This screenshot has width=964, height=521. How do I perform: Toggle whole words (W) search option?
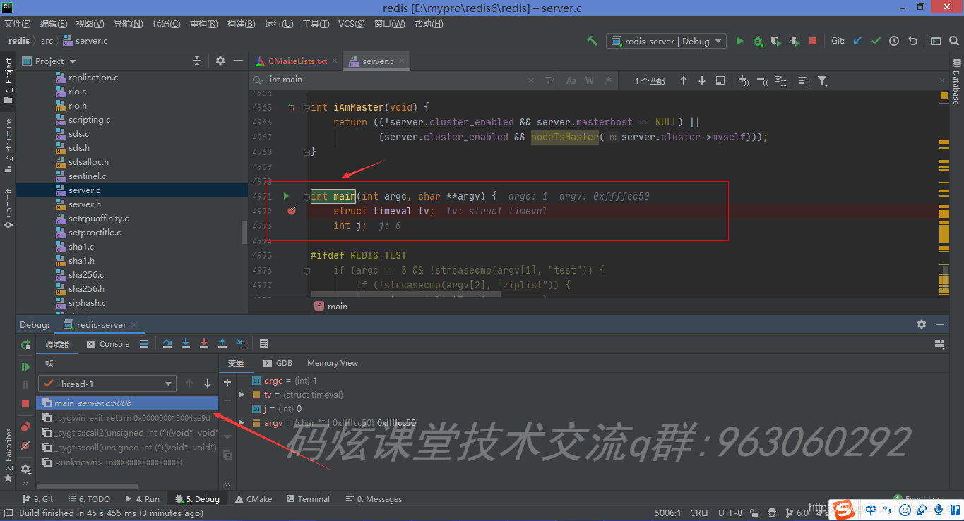coord(590,80)
